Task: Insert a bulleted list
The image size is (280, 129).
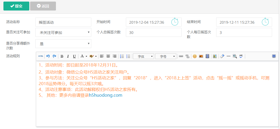Action: click(x=128, y=56)
